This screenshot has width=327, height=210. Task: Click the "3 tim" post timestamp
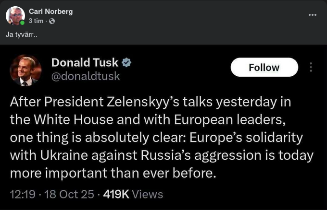click(36, 21)
